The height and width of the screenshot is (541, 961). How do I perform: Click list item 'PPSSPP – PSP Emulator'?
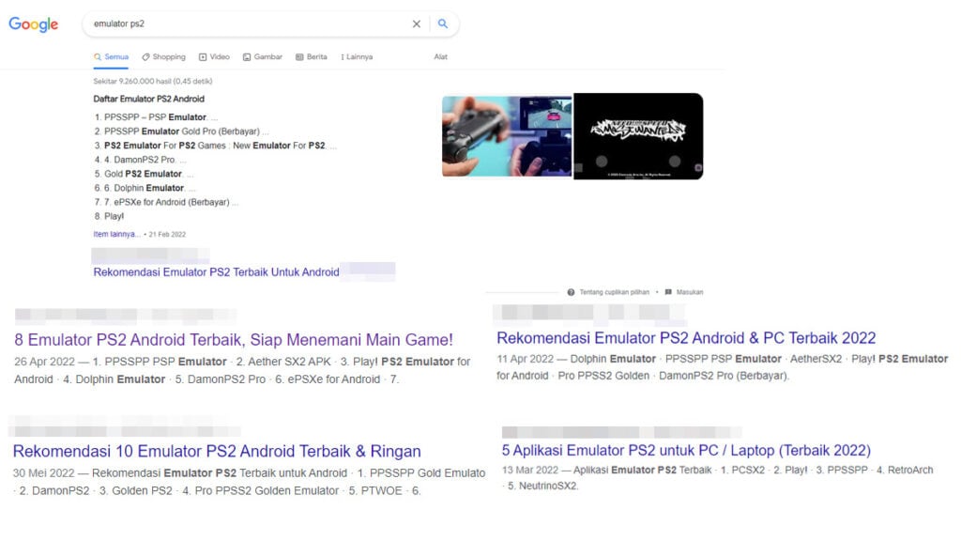coord(155,117)
